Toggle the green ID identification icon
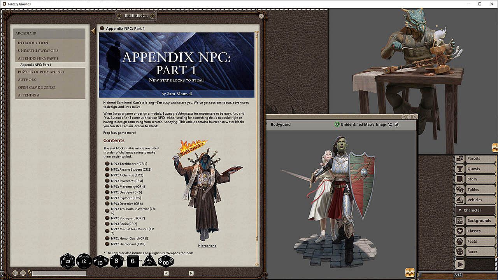The image size is (498, 280). coord(337,124)
